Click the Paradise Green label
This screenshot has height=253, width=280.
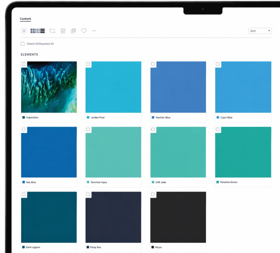[228, 182]
